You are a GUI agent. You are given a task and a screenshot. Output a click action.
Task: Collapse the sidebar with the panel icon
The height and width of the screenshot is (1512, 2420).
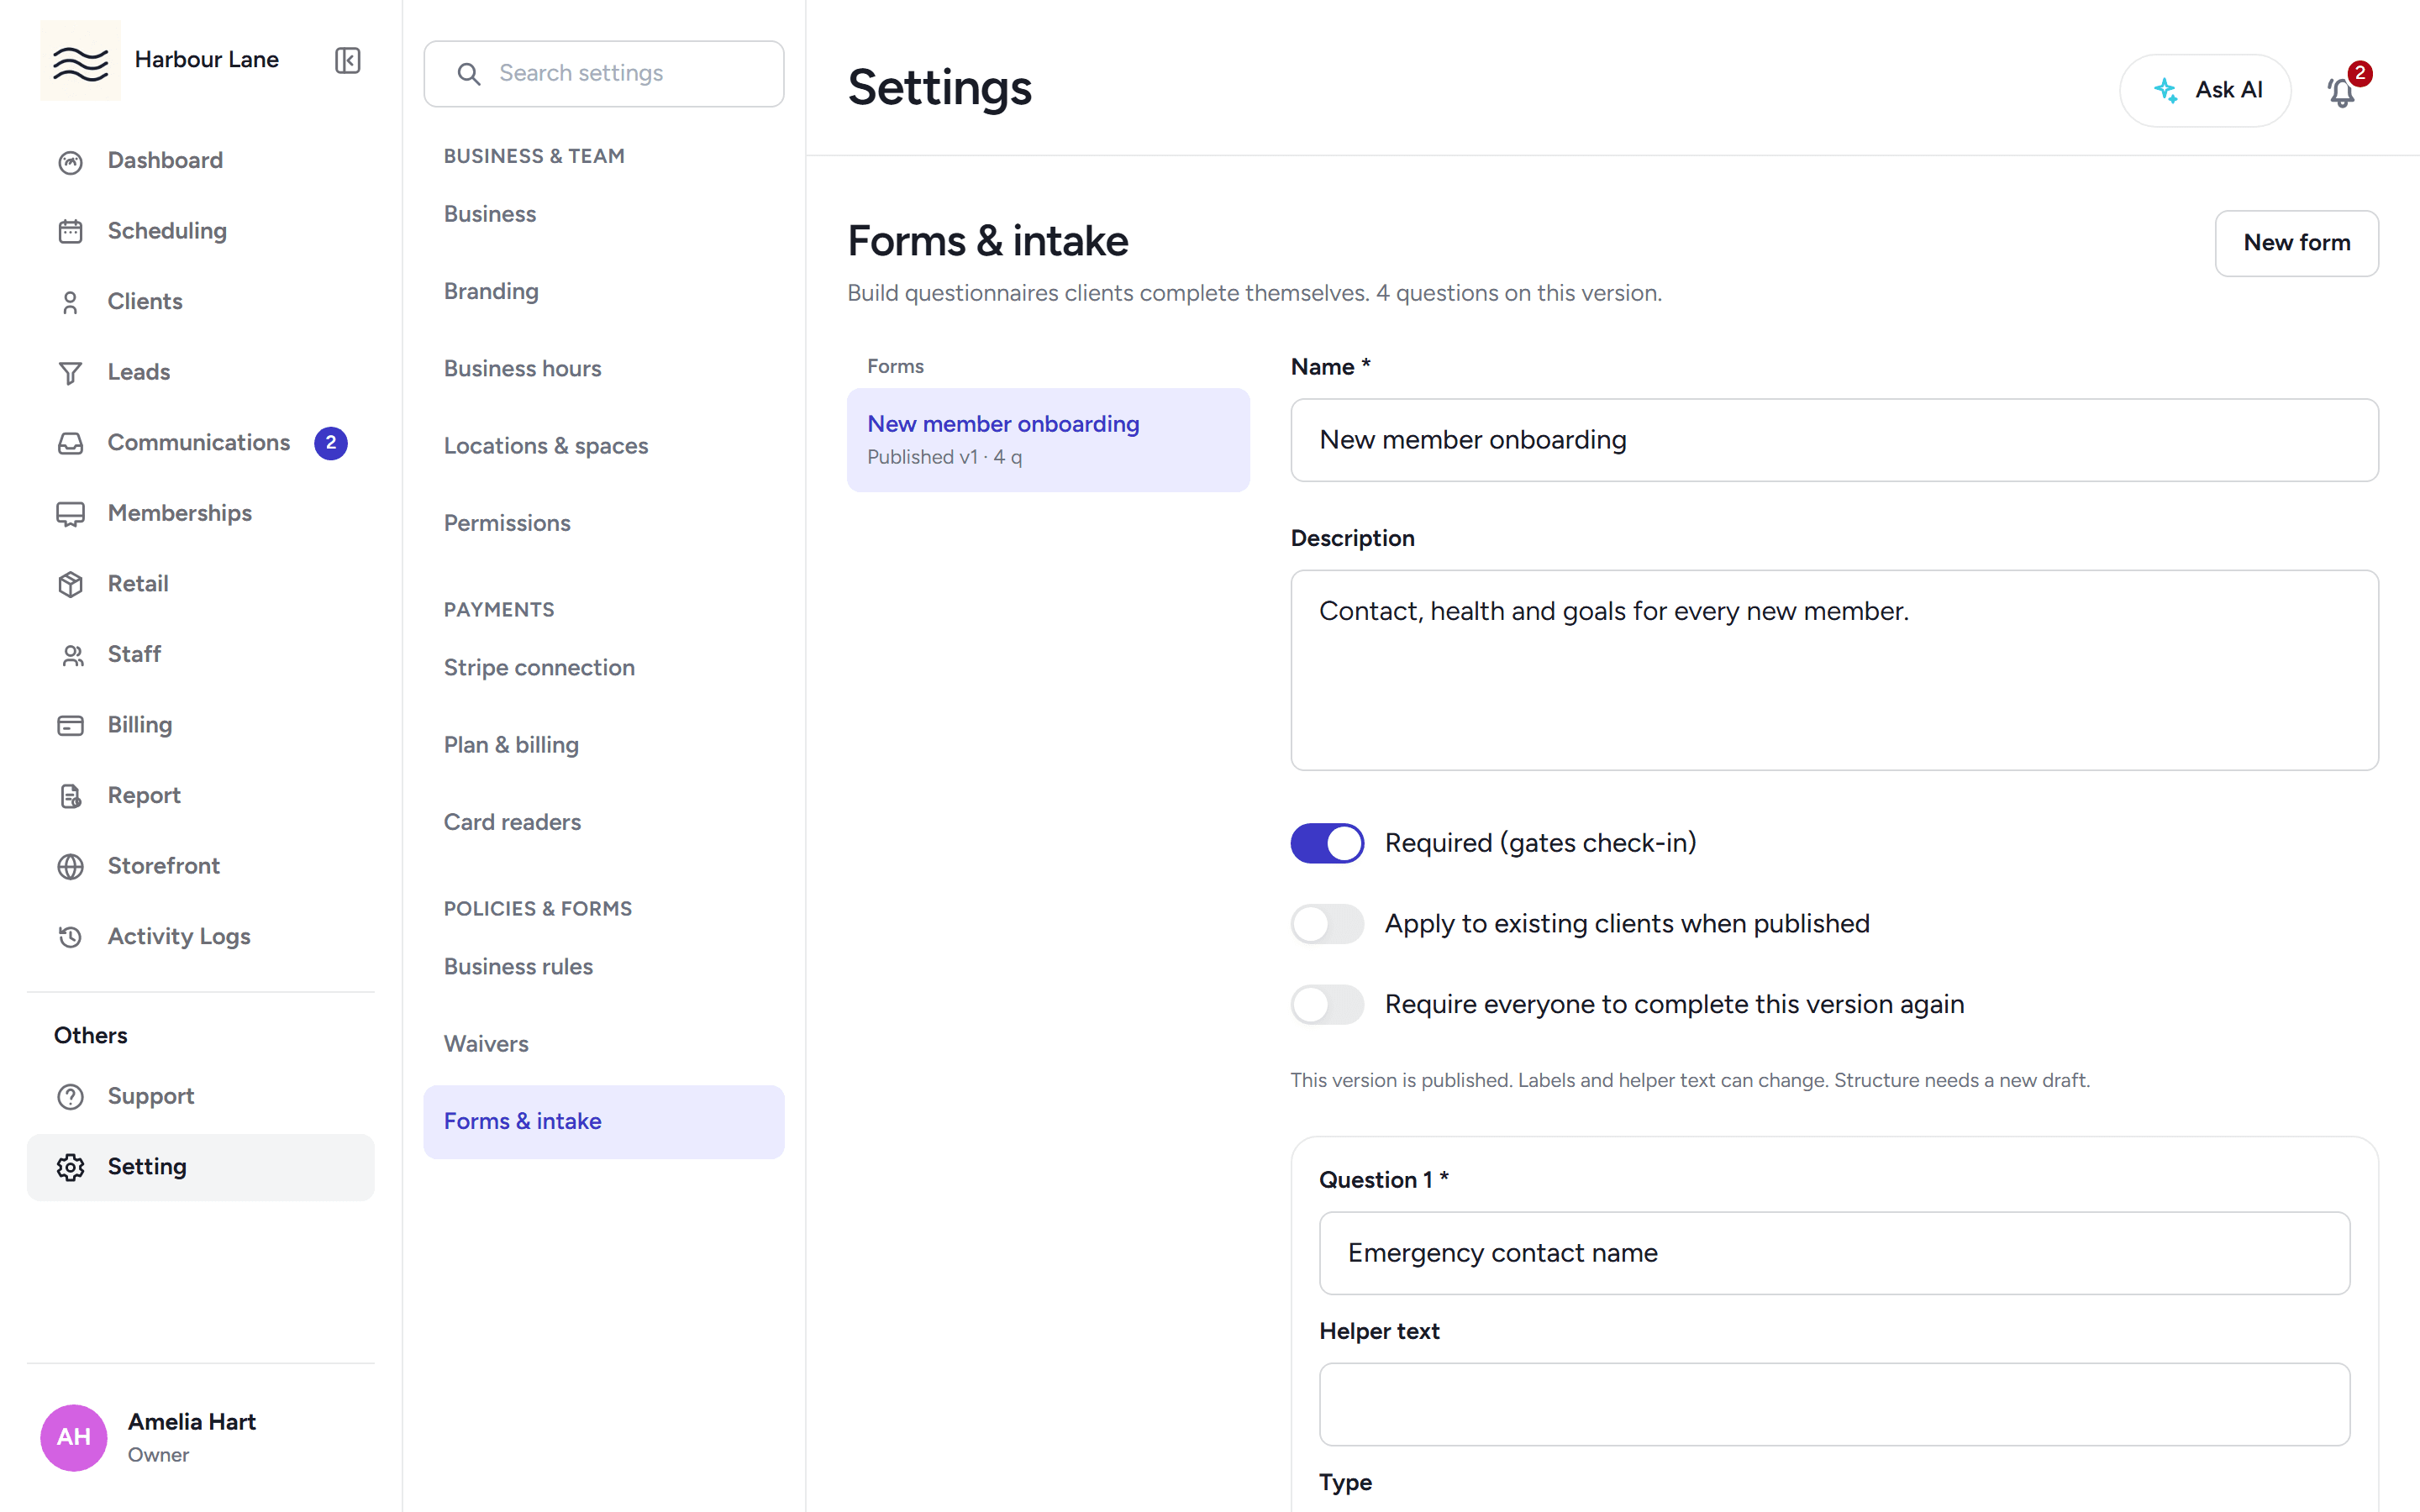point(347,60)
